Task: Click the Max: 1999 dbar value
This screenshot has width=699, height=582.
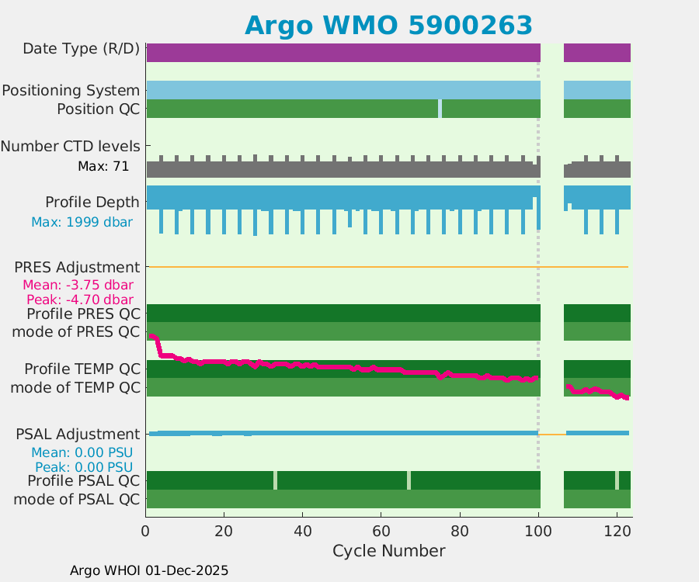Action: point(82,222)
